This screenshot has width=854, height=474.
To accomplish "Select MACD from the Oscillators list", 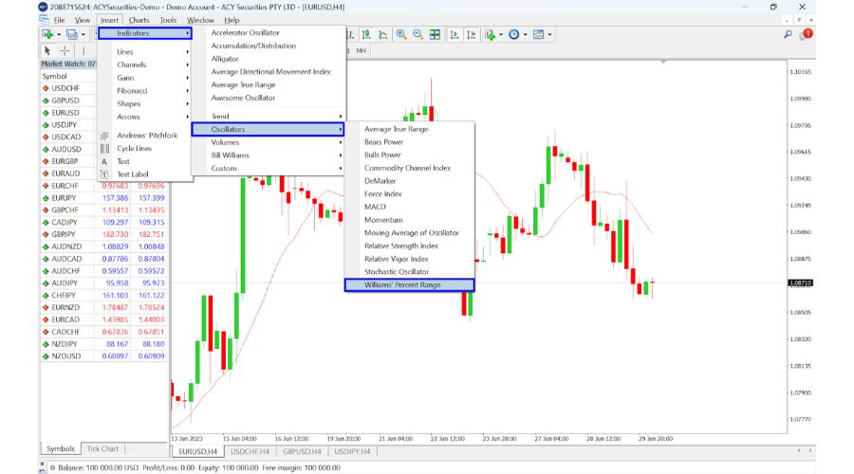I will point(376,207).
